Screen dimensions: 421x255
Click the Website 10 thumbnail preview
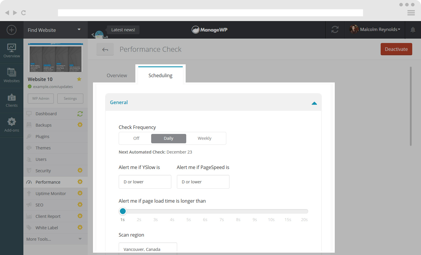pyautogui.click(x=56, y=58)
